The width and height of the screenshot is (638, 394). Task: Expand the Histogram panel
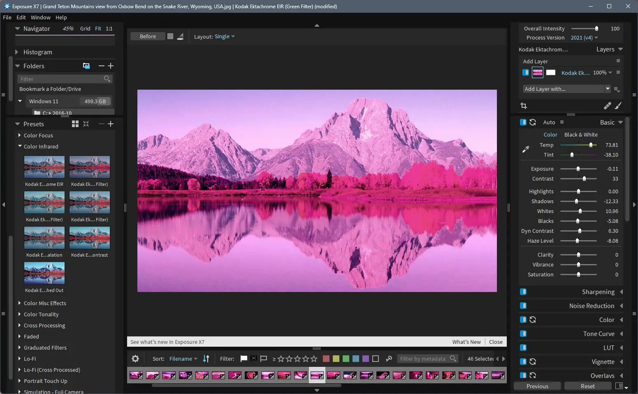(17, 52)
